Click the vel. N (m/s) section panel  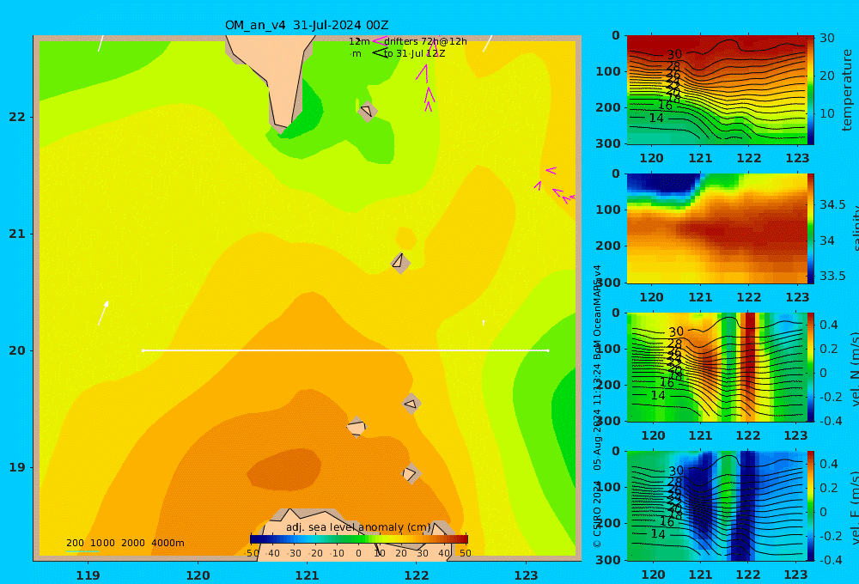(x=716, y=367)
